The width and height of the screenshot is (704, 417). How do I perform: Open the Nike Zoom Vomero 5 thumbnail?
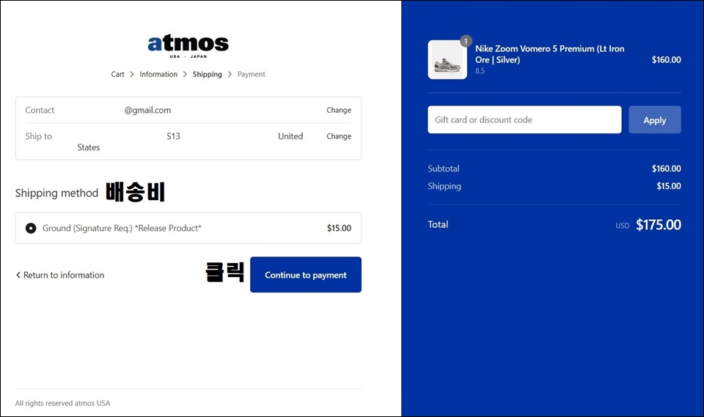(x=447, y=59)
